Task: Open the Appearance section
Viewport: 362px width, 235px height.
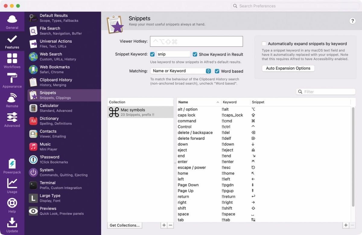Action: (12, 81)
